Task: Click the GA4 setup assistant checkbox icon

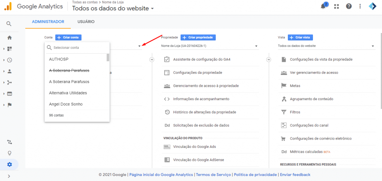Action: [167, 59]
